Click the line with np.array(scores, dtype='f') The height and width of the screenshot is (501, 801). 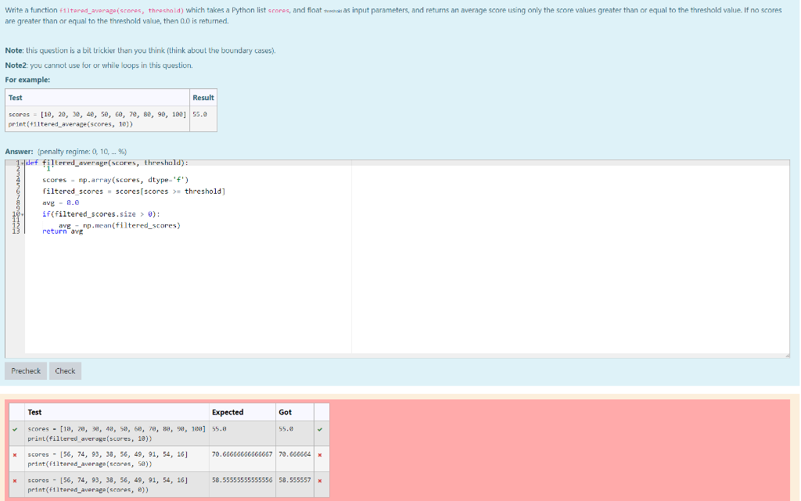coord(116,180)
